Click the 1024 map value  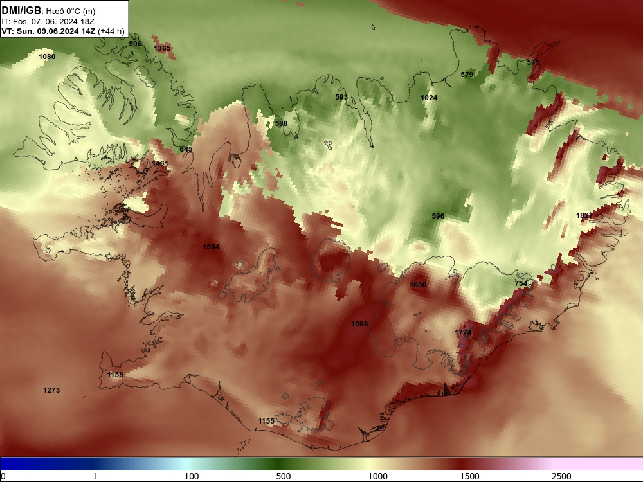click(429, 98)
